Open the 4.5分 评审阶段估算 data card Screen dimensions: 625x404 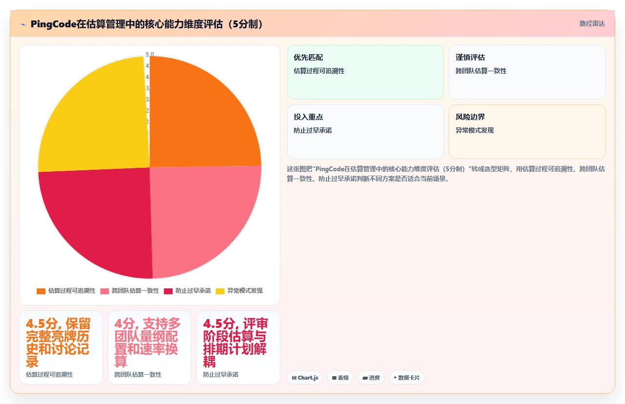pos(238,347)
